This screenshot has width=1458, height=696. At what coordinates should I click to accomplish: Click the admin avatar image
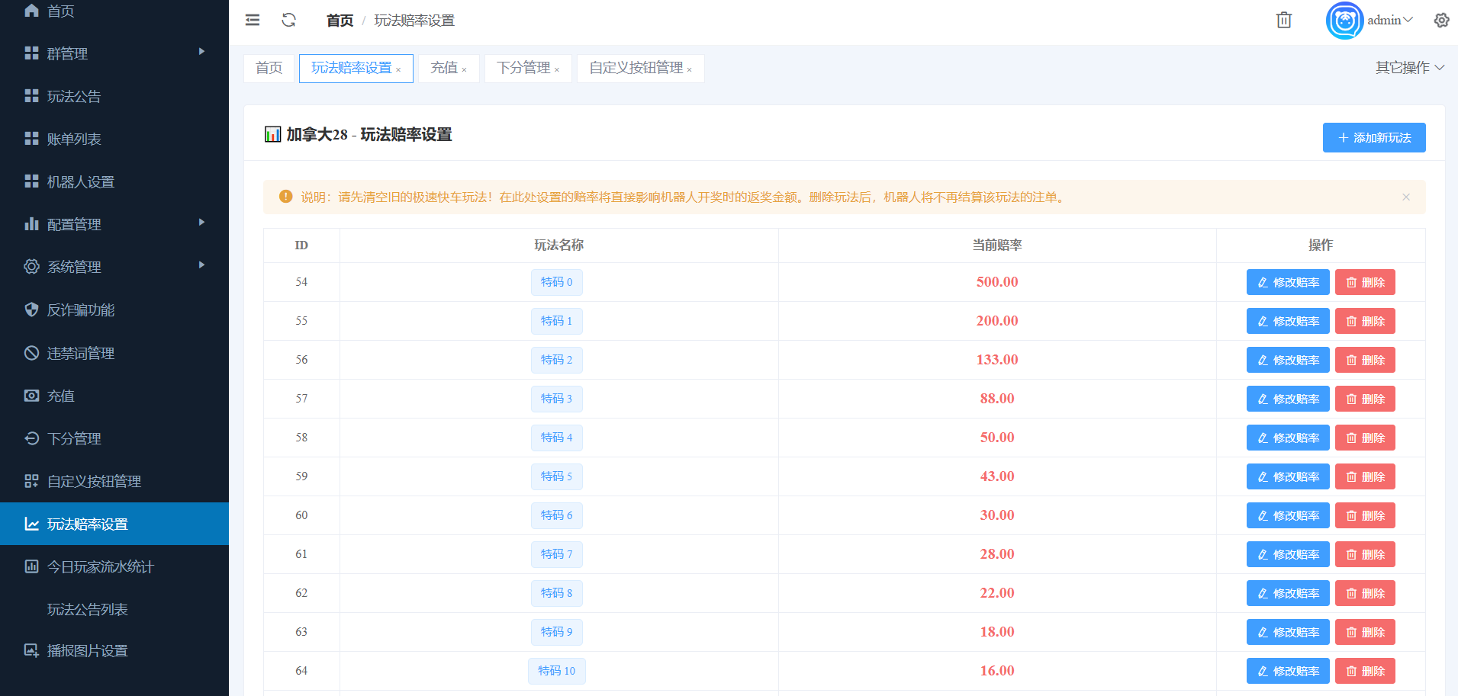click(1344, 21)
